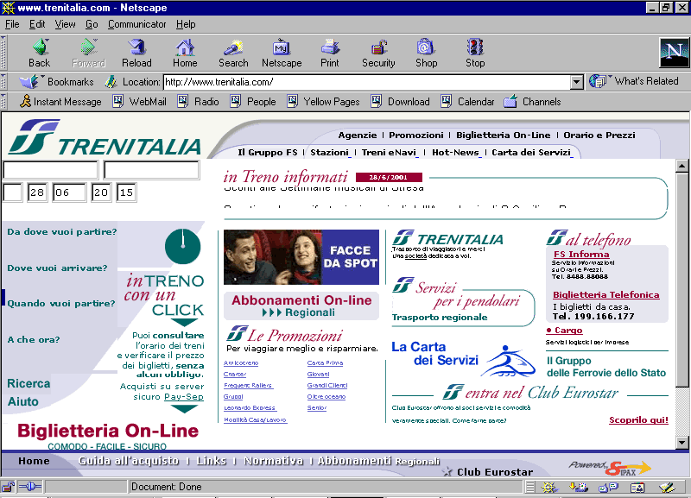Click the Aiuto button
This screenshot has width=691, height=498.
tap(23, 401)
